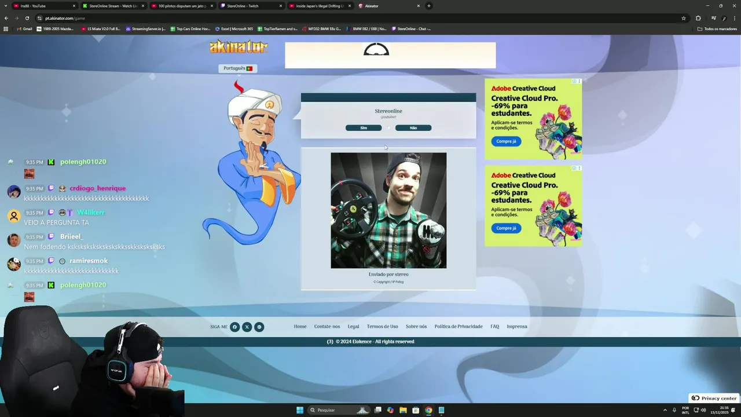Open the 1989-2005 Mazda bookmark

(x=55, y=29)
